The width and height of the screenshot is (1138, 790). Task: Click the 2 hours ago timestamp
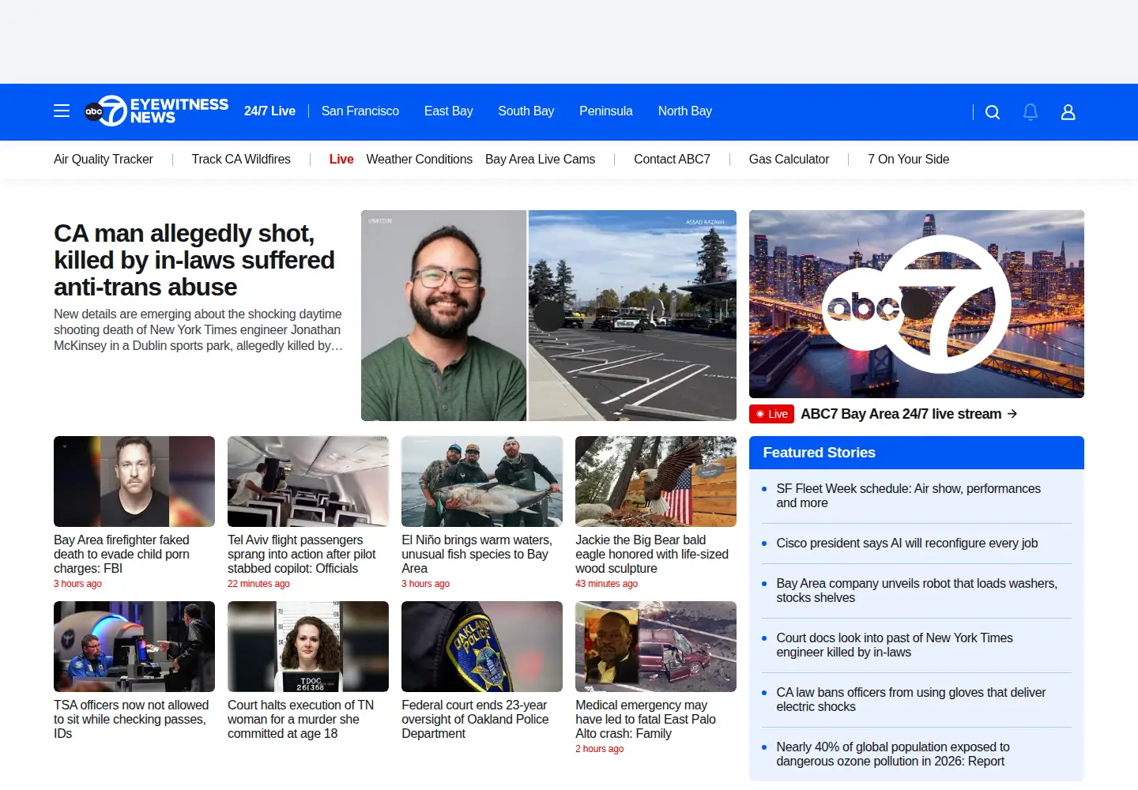(599, 750)
